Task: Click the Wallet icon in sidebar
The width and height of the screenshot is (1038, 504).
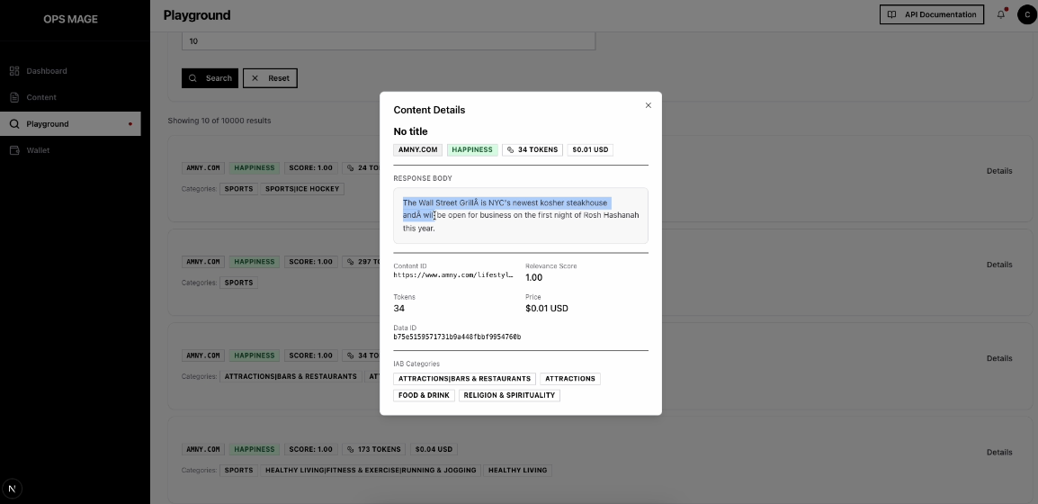Action: pyautogui.click(x=14, y=150)
